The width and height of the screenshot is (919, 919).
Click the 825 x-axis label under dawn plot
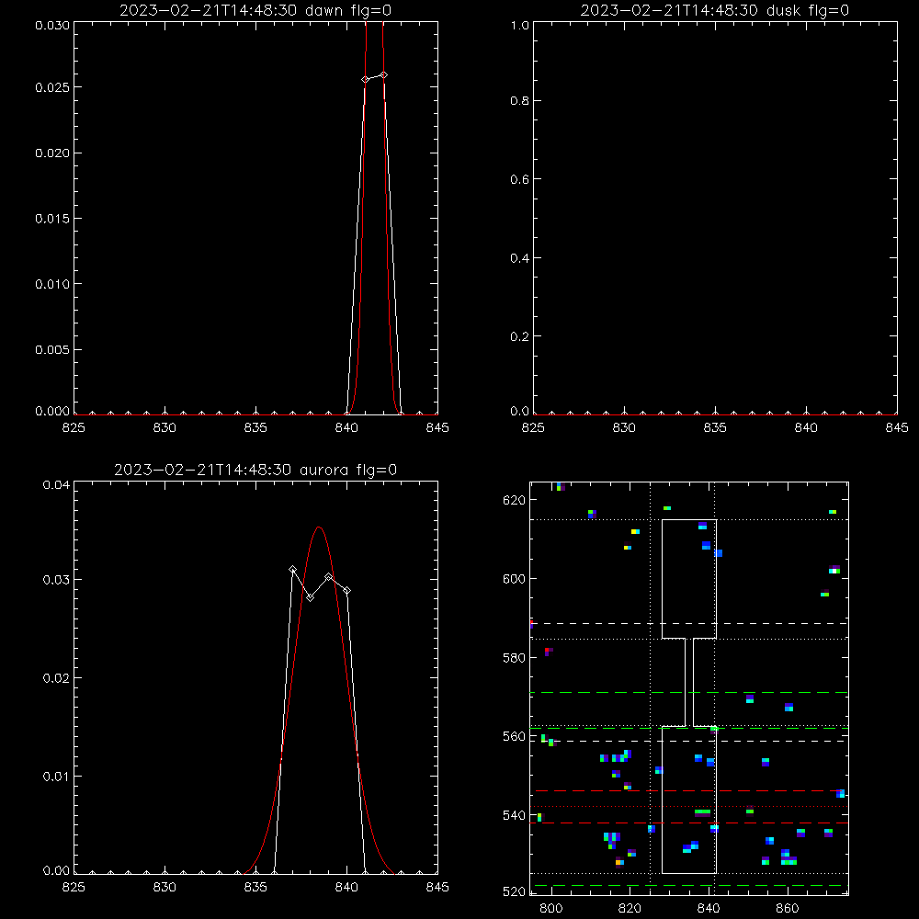pos(74,428)
